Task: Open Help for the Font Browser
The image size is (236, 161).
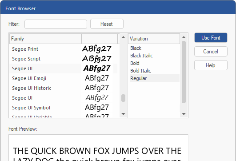Action: (x=211, y=65)
